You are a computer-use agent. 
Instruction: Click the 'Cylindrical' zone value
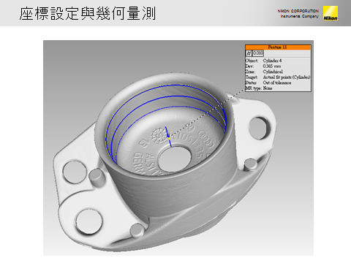(273, 72)
